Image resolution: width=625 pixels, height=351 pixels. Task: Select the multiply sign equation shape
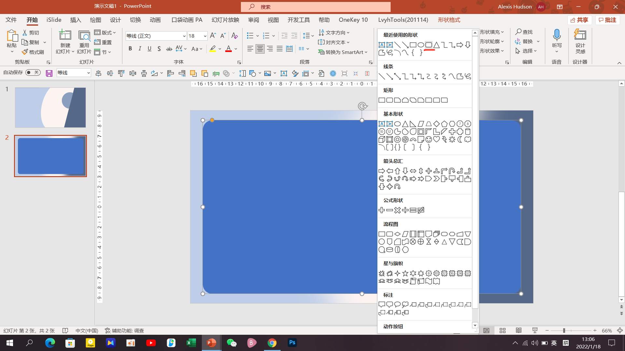pos(397,210)
